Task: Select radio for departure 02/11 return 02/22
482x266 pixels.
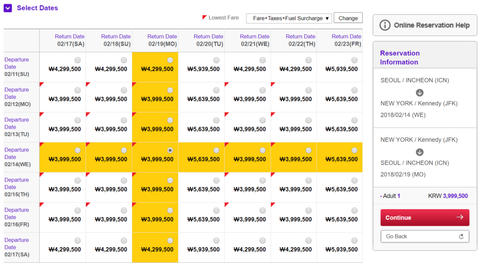Action: 308,60
